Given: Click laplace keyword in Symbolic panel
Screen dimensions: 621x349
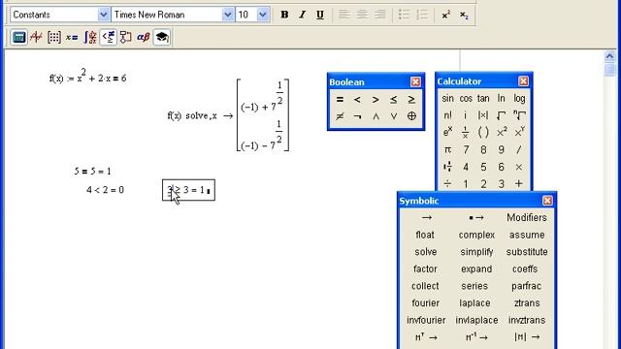Looking at the screenshot, I should click(x=474, y=303).
